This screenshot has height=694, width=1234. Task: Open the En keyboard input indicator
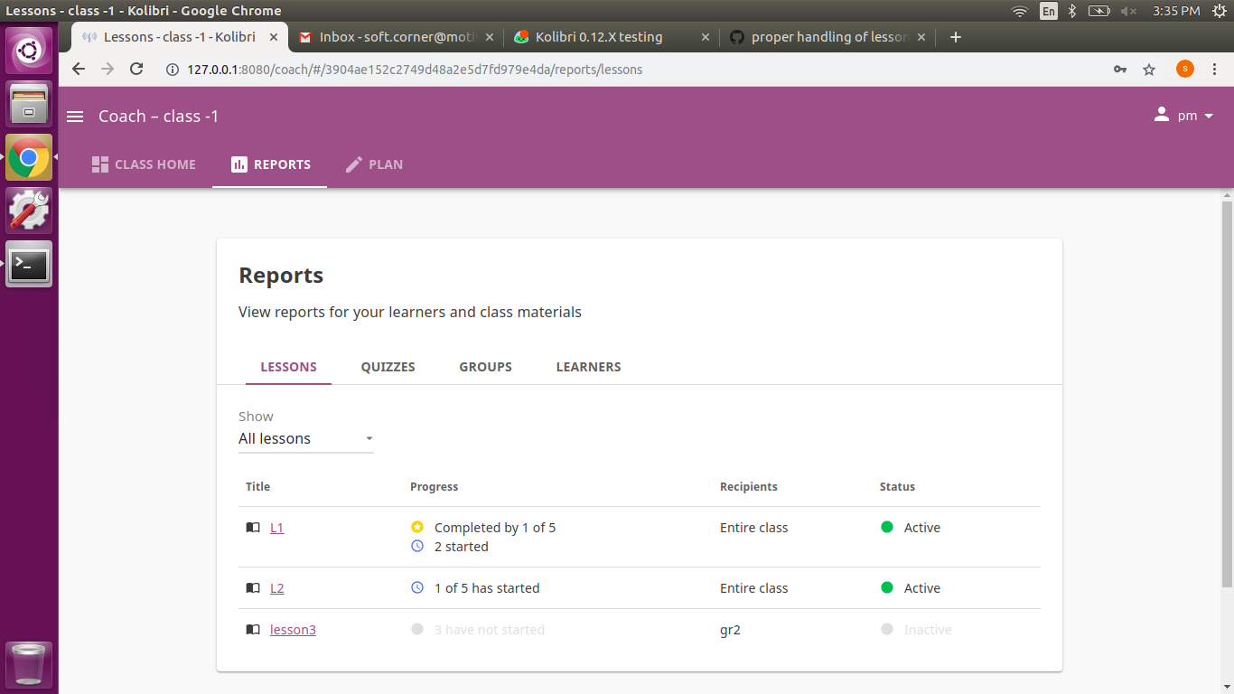[x=1049, y=11]
